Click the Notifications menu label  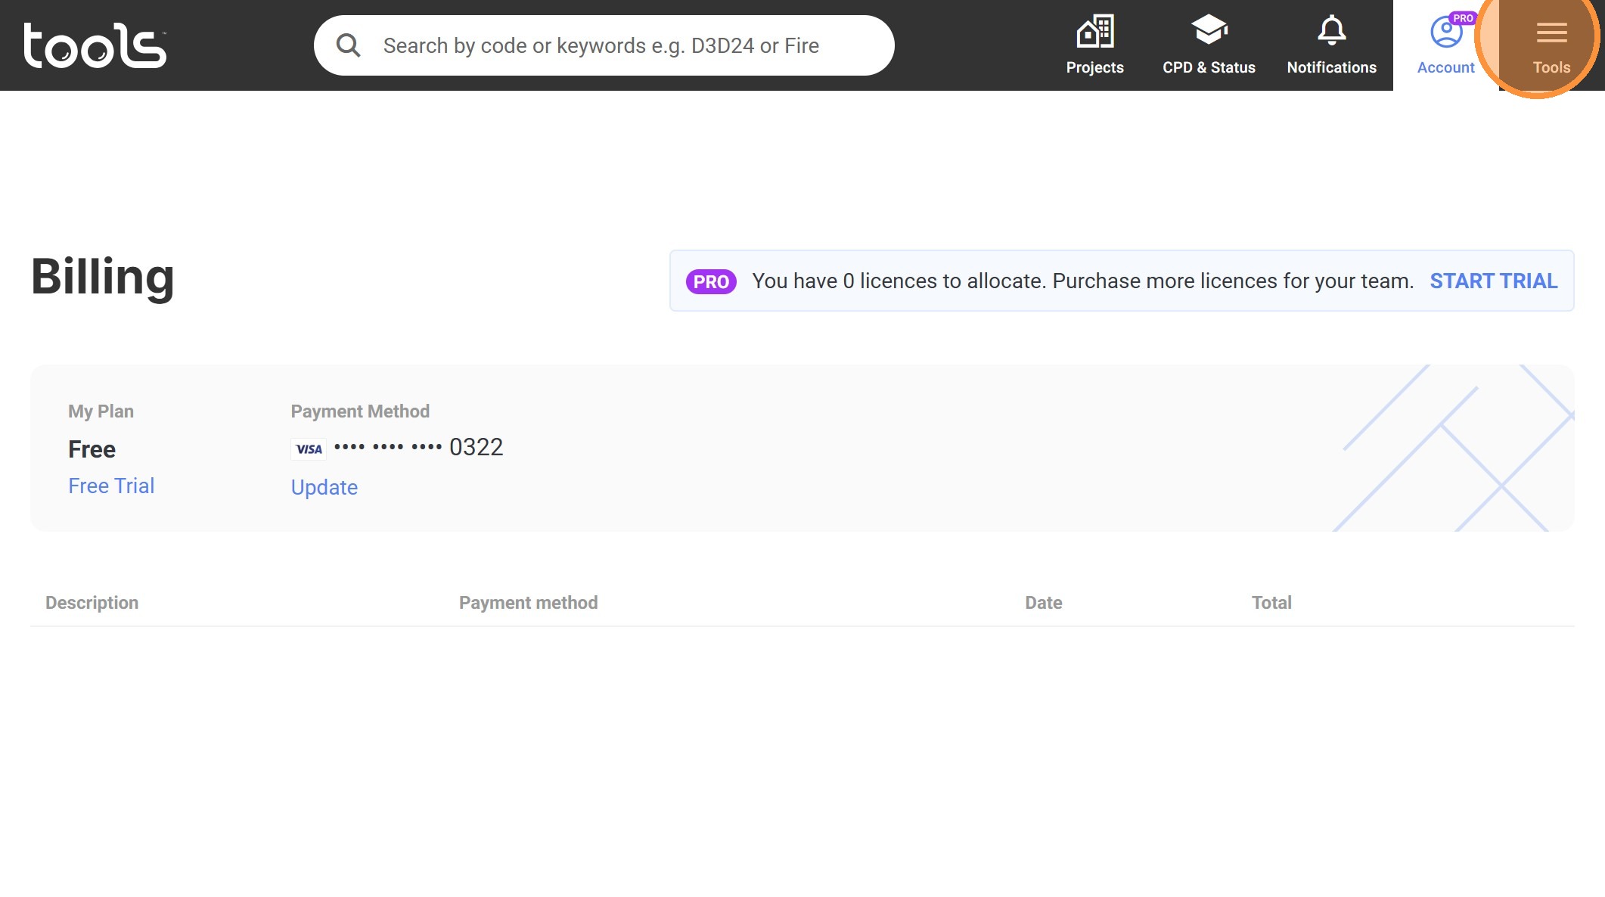point(1331,67)
